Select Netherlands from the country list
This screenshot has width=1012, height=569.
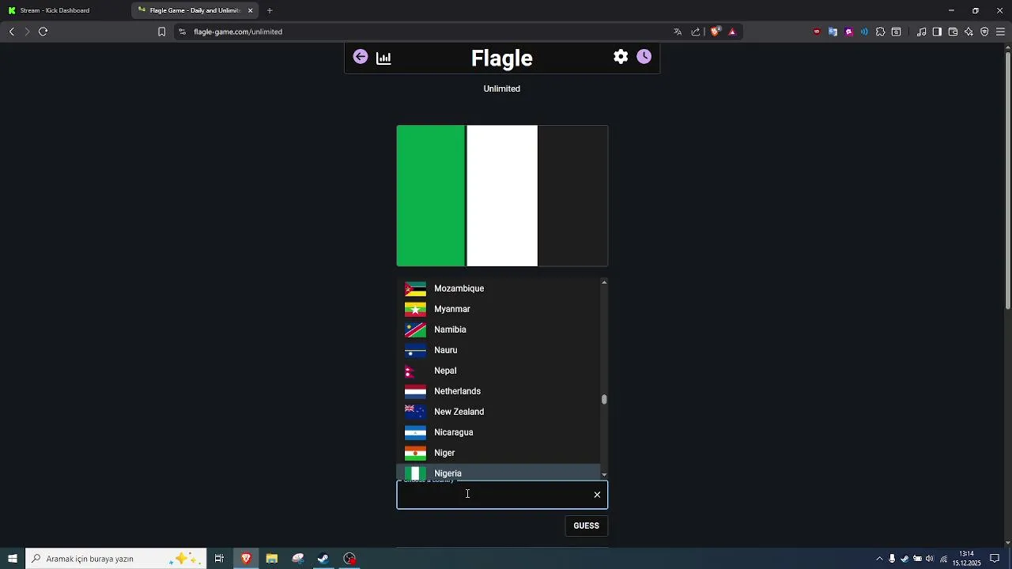click(499, 391)
